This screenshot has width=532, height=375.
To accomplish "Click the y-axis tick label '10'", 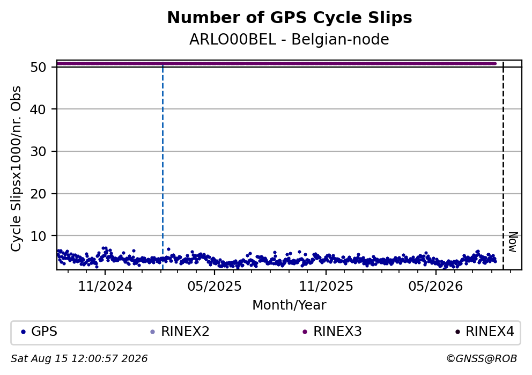I will [38, 236].
